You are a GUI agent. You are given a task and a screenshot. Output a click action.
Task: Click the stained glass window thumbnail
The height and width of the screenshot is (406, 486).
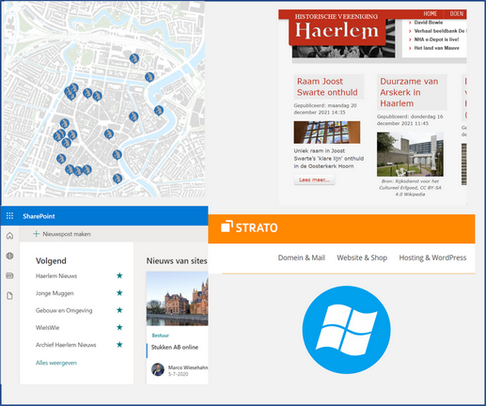tap(327, 133)
